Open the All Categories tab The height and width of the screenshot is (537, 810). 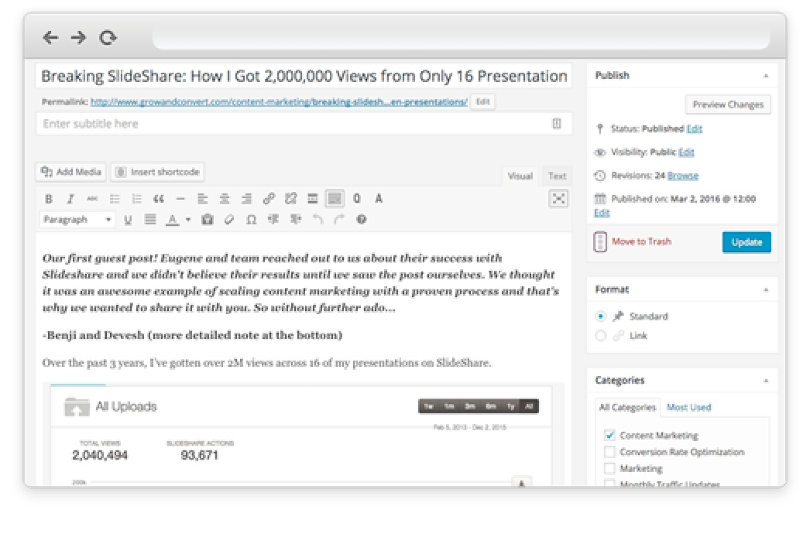coord(627,408)
